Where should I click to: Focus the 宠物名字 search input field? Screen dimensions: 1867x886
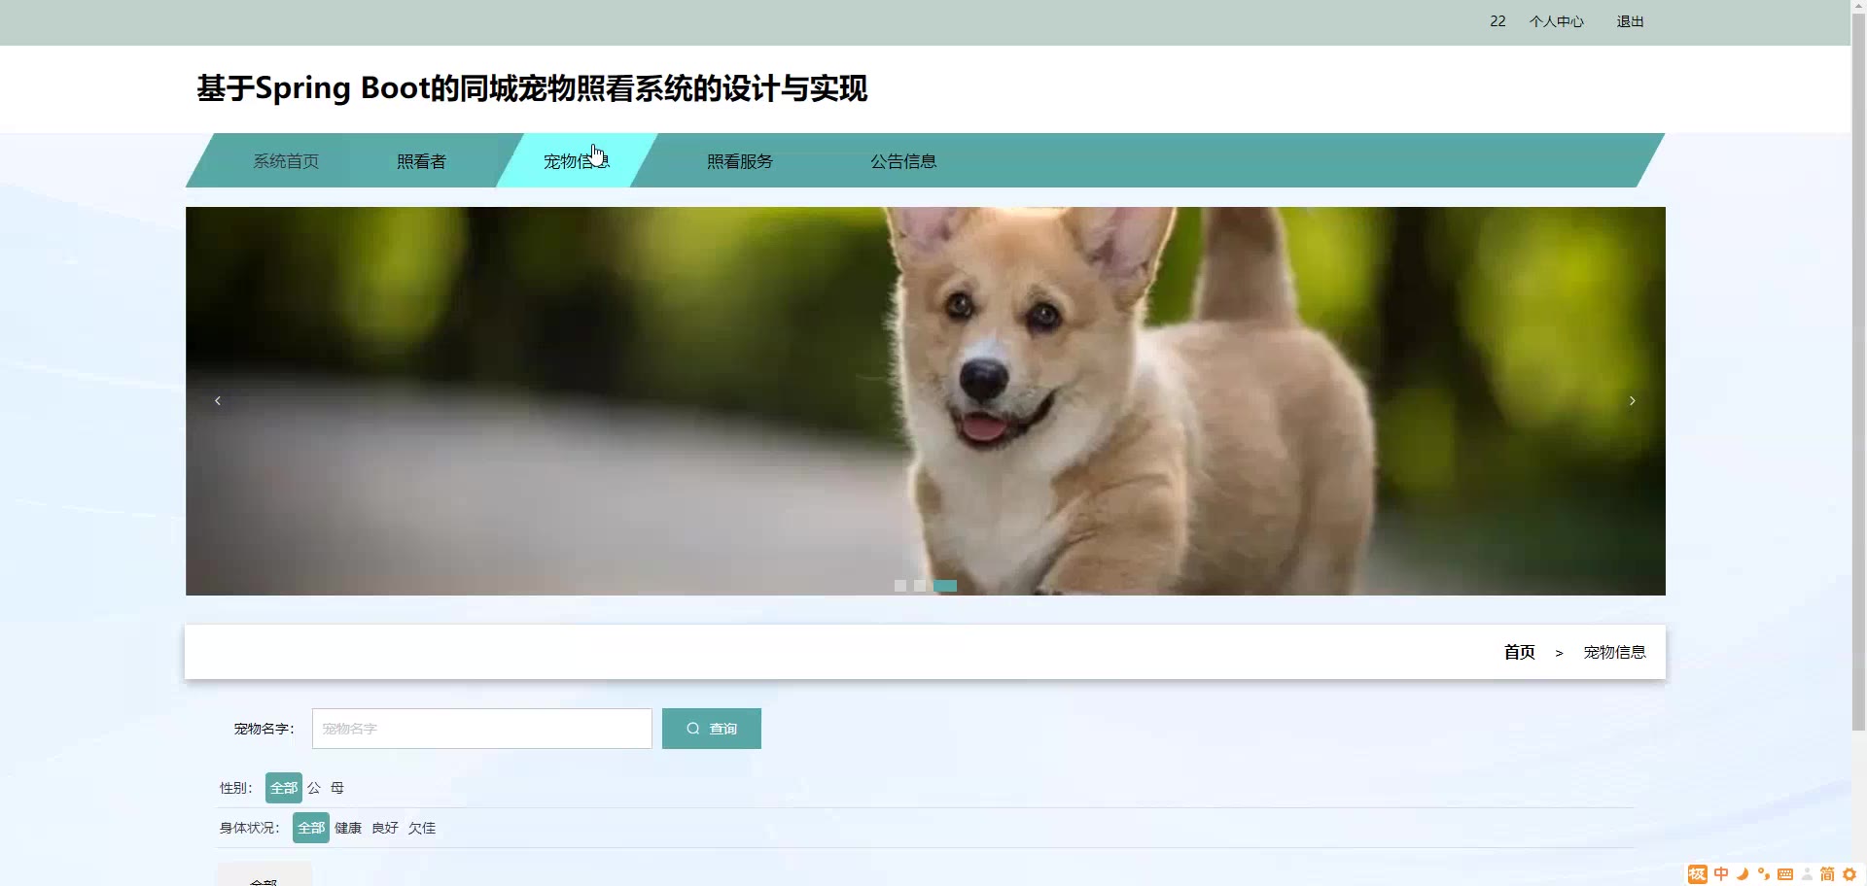point(481,729)
